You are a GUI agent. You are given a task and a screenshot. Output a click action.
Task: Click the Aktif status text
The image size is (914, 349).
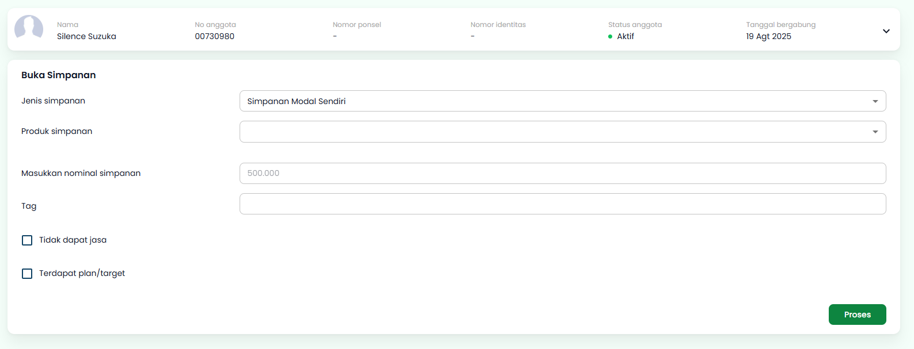[x=625, y=36]
